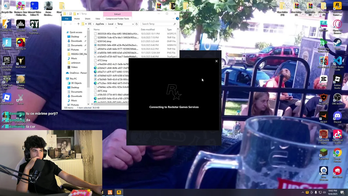Image resolution: width=348 pixels, height=196 pixels.
Task: Open Iriun Webcam desktop shortcut
Action: (x=324, y=174)
